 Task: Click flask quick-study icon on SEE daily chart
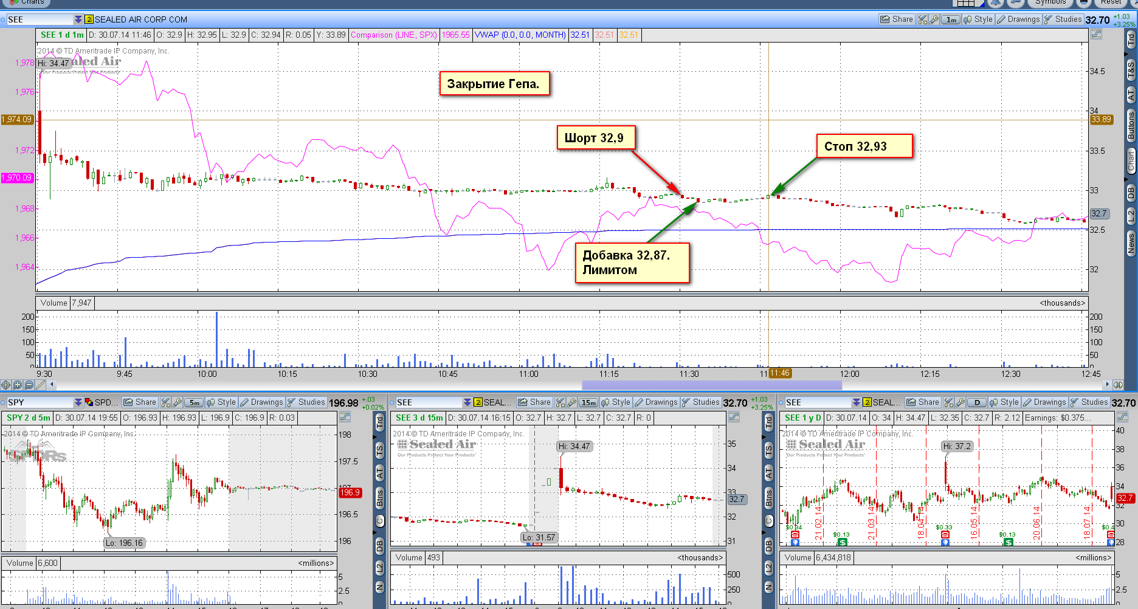coord(949,402)
